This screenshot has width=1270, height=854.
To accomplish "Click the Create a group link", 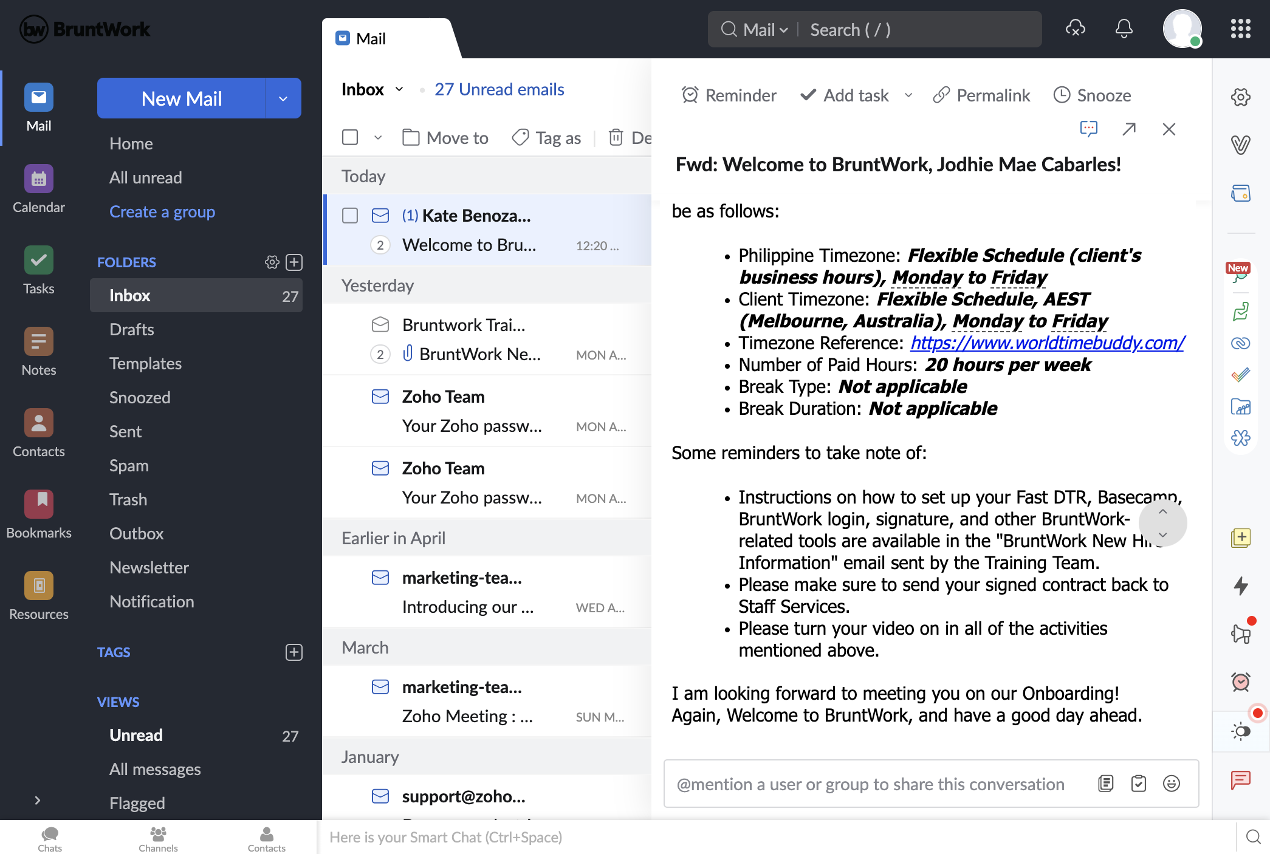I will (162, 211).
